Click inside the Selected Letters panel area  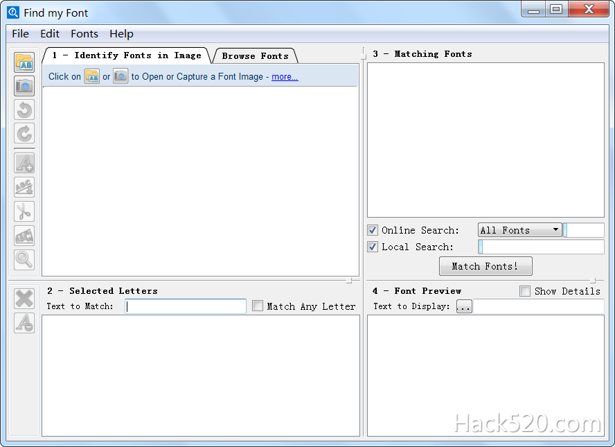click(x=201, y=376)
